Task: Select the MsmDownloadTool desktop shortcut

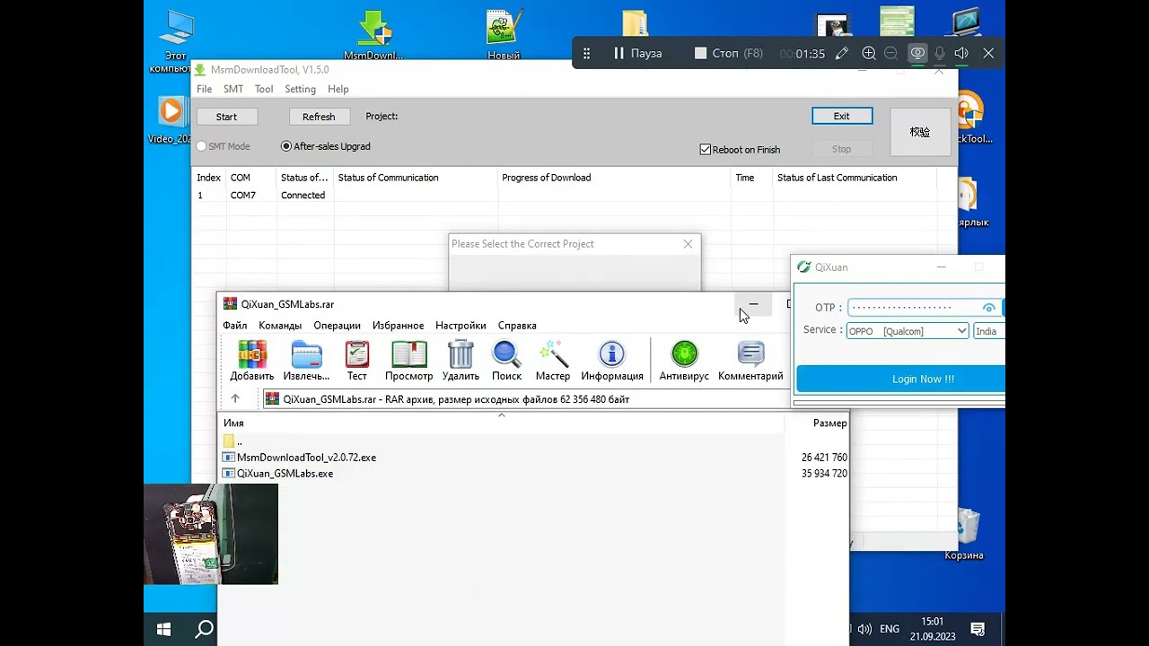Action: click(373, 36)
